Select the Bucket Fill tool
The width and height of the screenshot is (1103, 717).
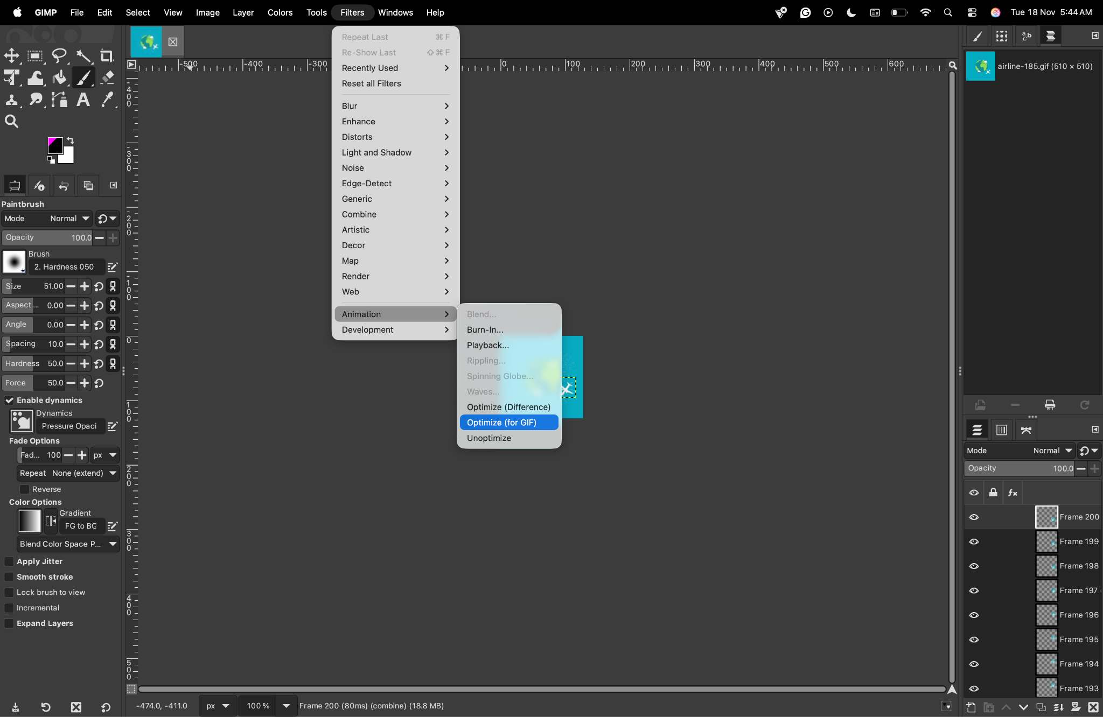pyautogui.click(x=59, y=78)
